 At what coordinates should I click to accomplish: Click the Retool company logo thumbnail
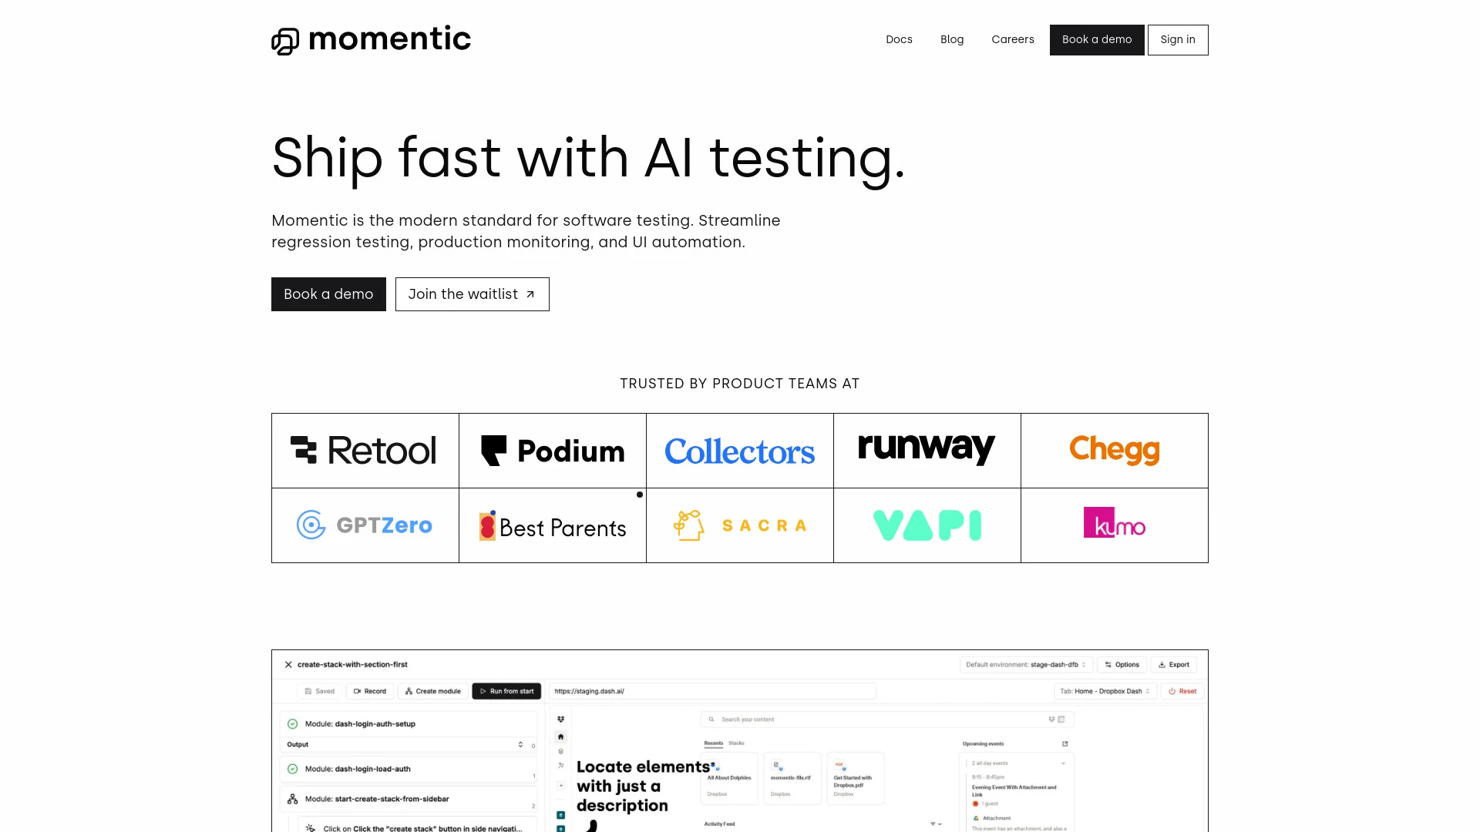point(364,450)
